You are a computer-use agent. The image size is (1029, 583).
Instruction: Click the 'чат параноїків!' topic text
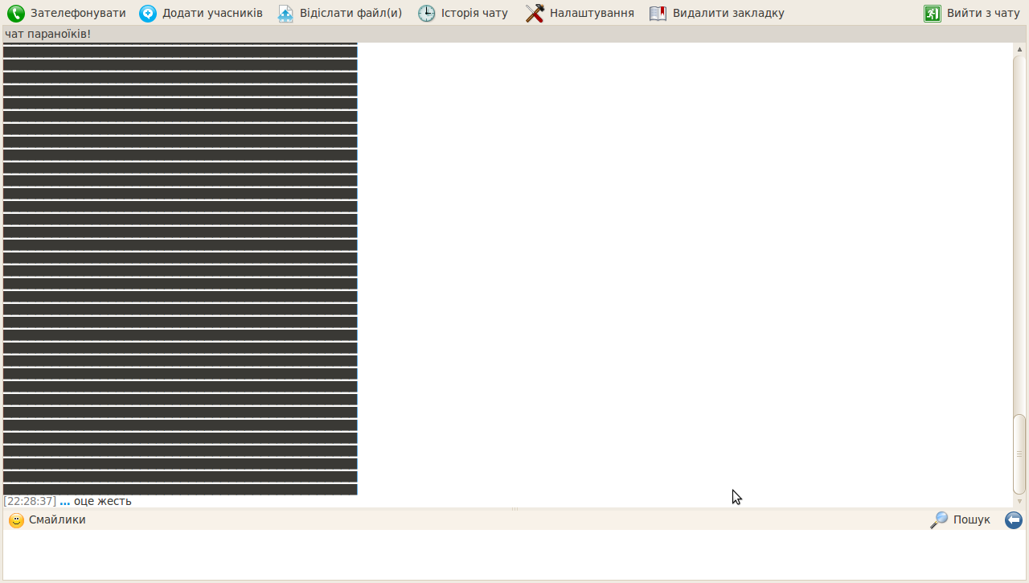(x=47, y=34)
